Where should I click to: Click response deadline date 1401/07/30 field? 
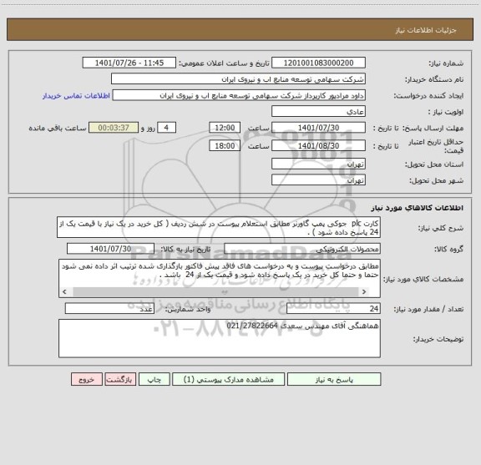pyautogui.click(x=318, y=128)
